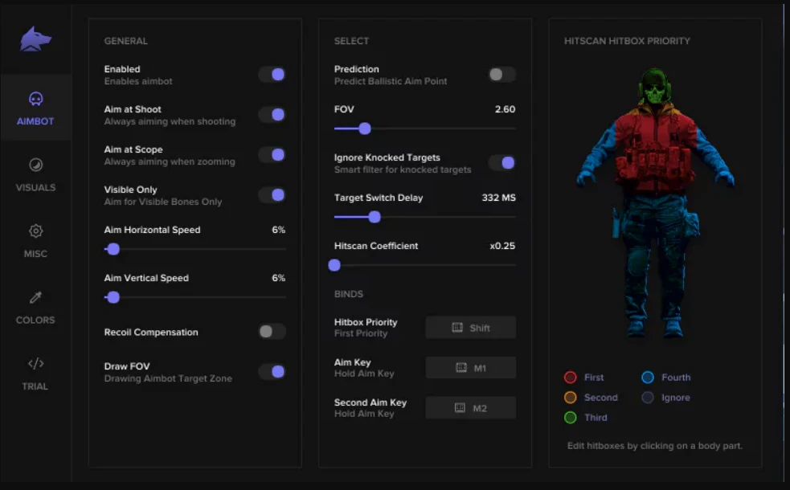790x490 pixels.
Task: Click the FOV slider handle
Action: [x=365, y=129]
